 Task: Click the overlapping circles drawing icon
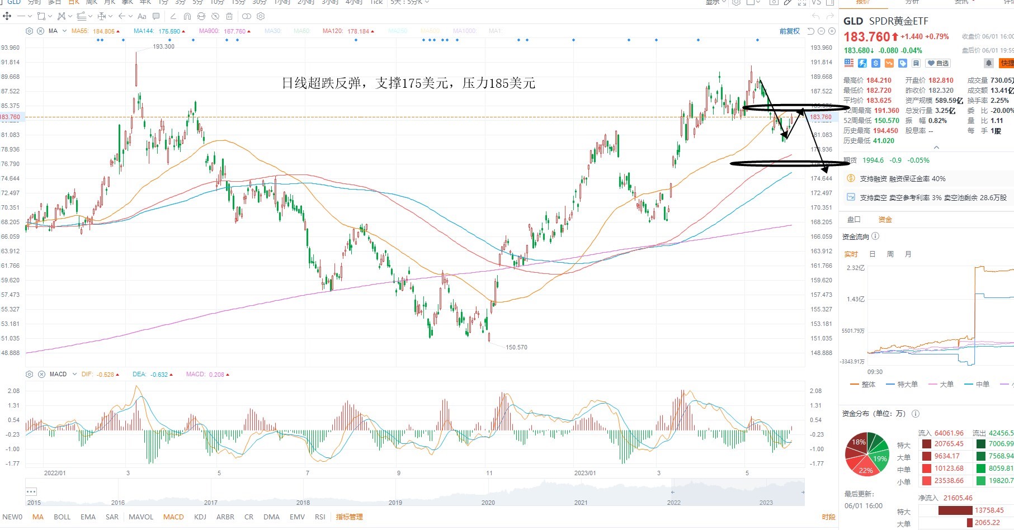tap(246, 16)
